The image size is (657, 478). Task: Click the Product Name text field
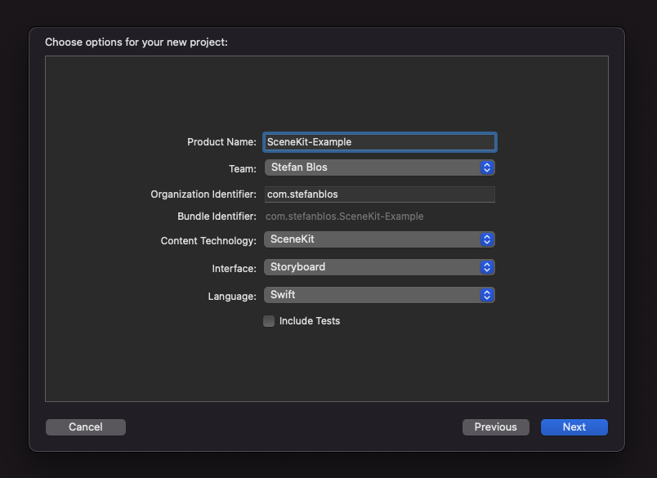coord(380,141)
